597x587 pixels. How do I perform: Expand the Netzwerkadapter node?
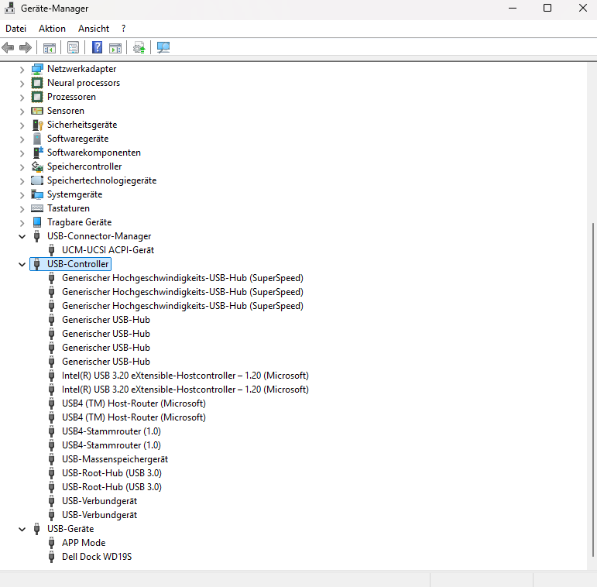tap(22, 70)
